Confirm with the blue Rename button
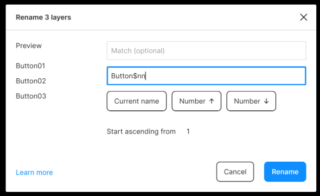This screenshot has height=196, width=320. pyautogui.click(x=285, y=172)
